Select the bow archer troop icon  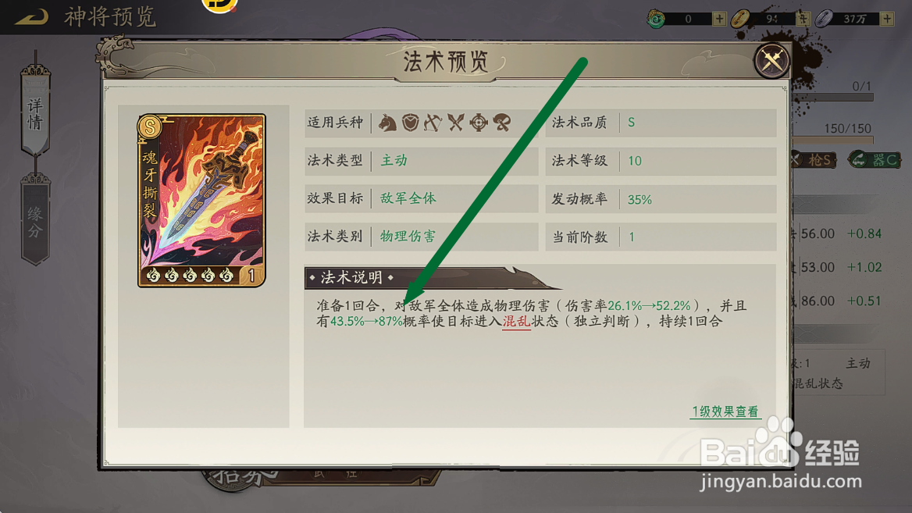pos(433,123)
